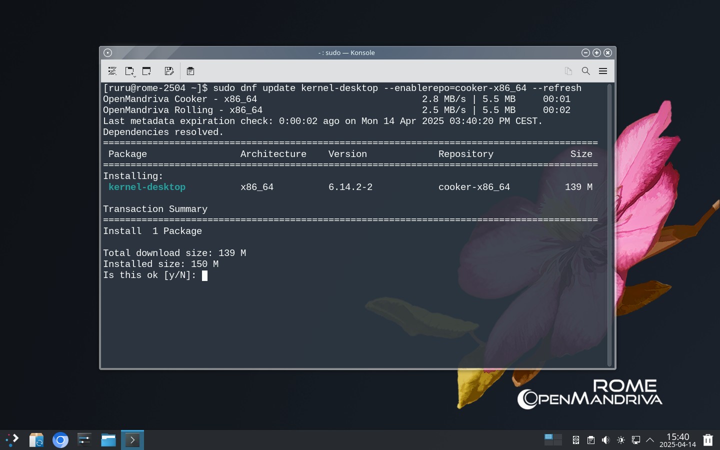Screen dimensions: 720x450
Task: Launch the software updates package app
Action: [x=36, y=440]
